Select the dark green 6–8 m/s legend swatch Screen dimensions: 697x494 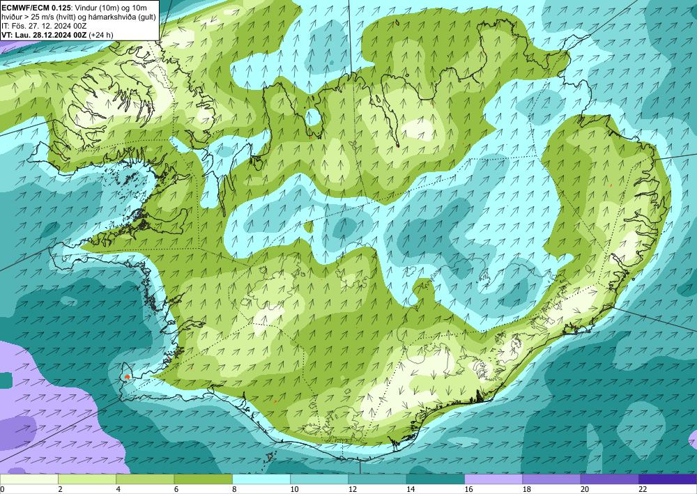203,479
